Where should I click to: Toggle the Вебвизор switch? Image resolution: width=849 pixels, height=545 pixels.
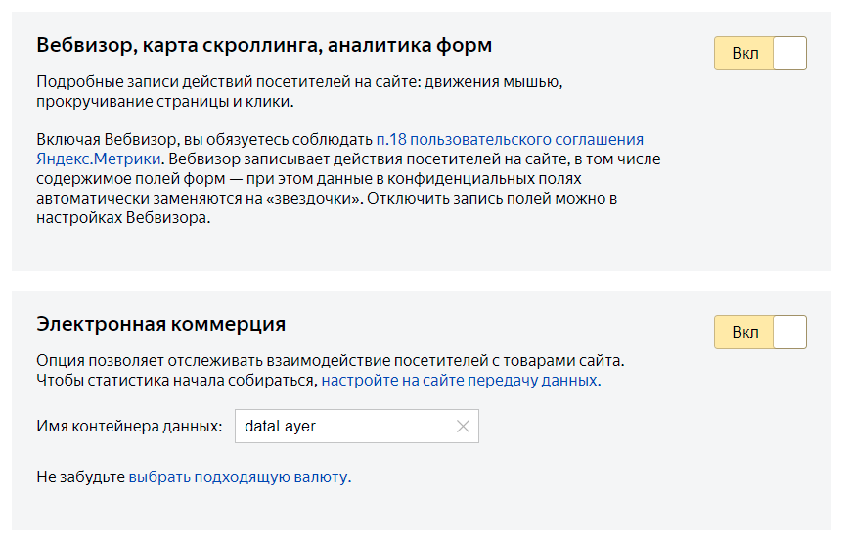(760, 54)
